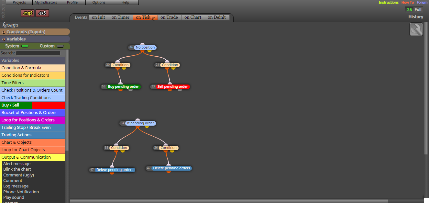The height and width of the screenshot is (203, 429).
Task: Open the Options menu
Action: 99,3
